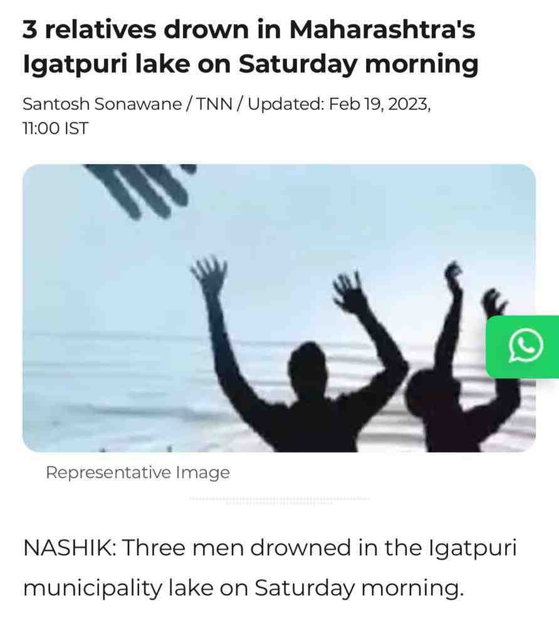The width and height of the screenshot is (559, 641).
Task: Tap the 11:00 IST timestamp
Action: tap(55, 128)
